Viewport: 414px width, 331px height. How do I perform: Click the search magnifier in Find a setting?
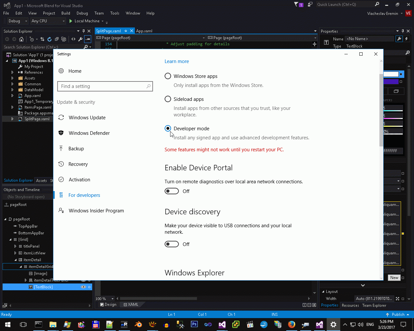pyautogui.click(x=148, y=86)
